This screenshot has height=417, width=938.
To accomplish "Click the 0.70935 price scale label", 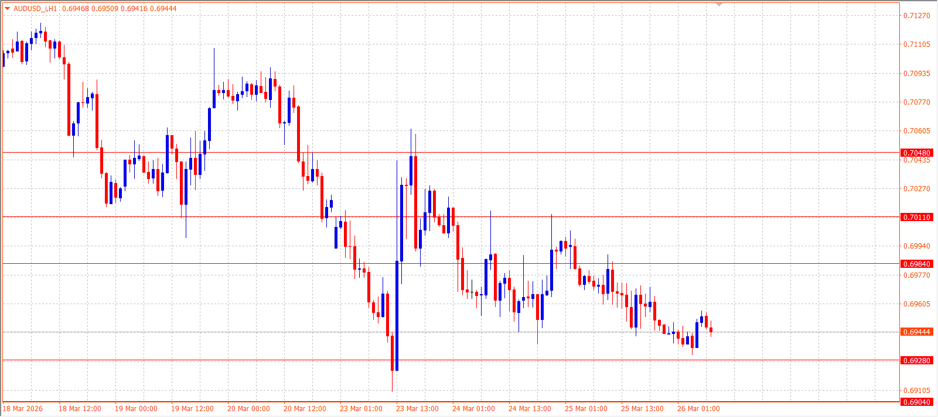I will coord(917,74).
